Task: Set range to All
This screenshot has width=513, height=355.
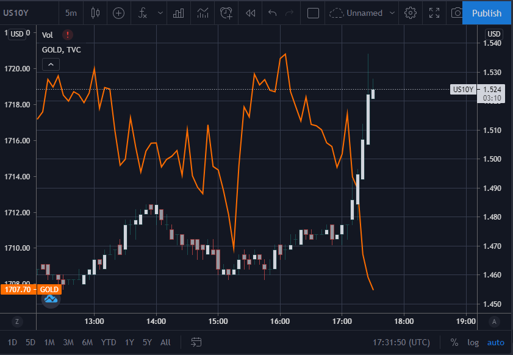Action: tap(165, 342)
